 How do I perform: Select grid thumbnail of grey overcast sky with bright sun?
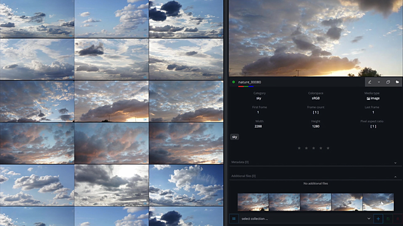[x=111, y=185]
